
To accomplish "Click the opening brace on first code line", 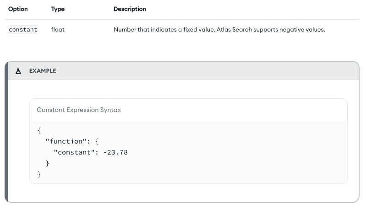I will coord(39,131).
